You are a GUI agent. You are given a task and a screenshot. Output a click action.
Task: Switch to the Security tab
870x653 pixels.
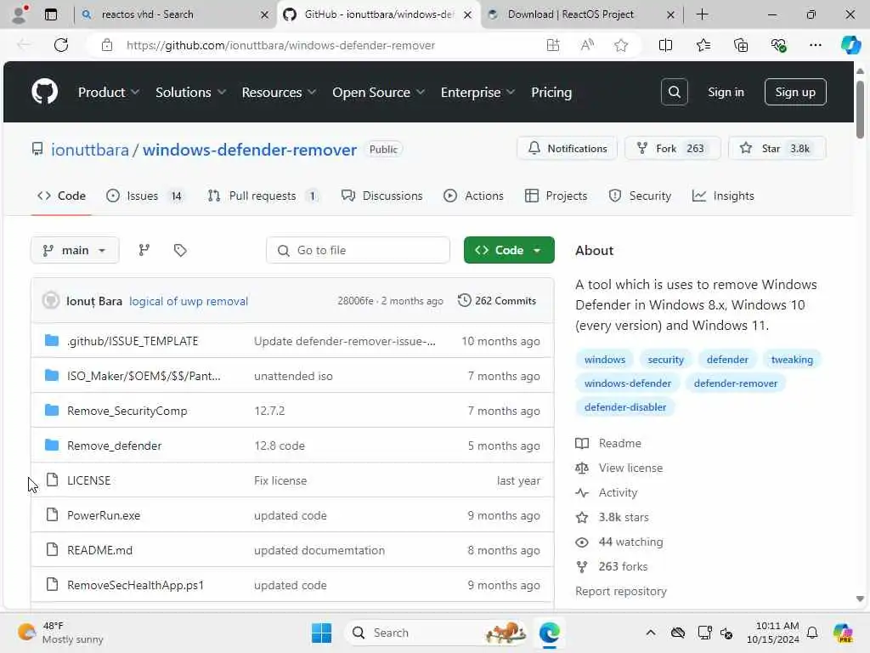point(640,196)
